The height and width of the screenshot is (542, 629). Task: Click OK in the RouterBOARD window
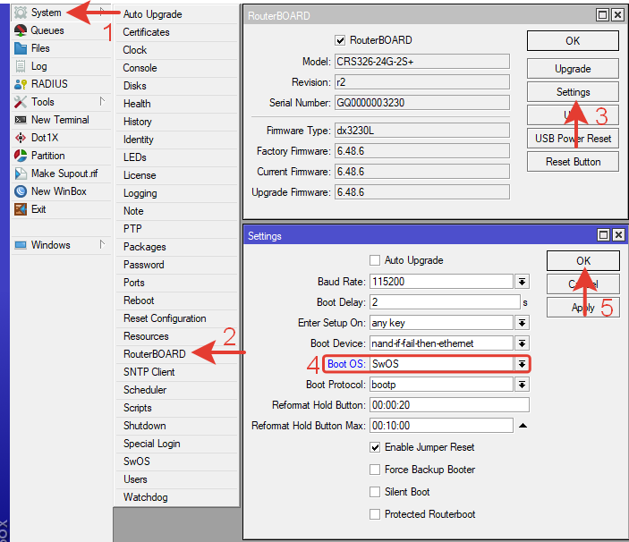click(573, 41)
